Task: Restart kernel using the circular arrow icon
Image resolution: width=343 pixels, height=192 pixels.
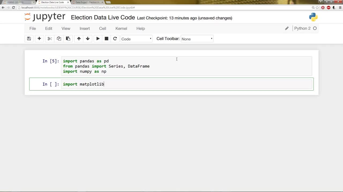Action: (115, 39)
